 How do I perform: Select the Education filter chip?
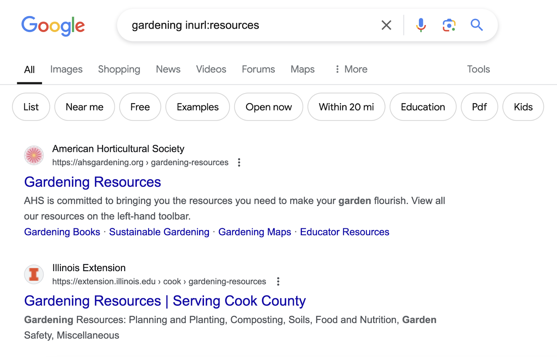tap(423, 107)
